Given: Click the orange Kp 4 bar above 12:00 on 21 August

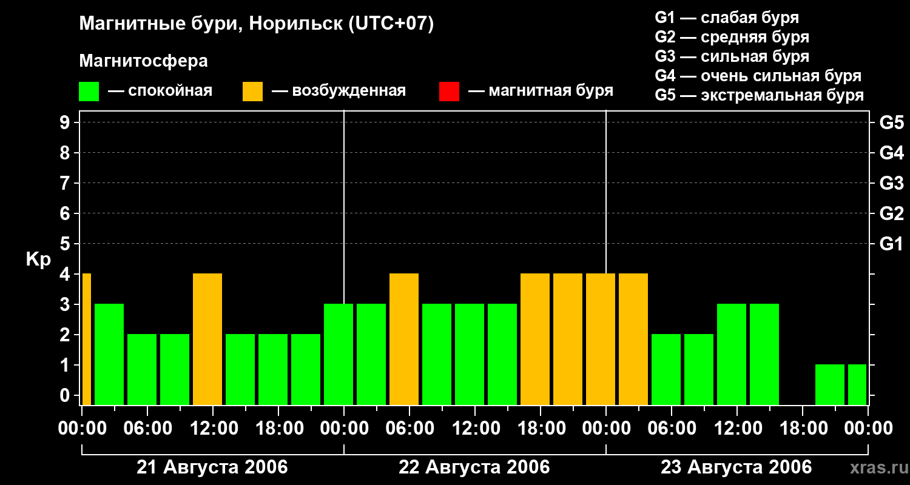Looking at the screenshot, I should tap(207, 339).
